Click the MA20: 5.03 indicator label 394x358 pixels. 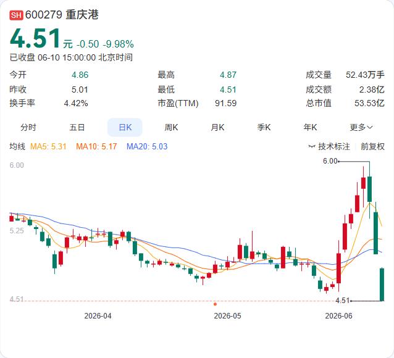147,146
